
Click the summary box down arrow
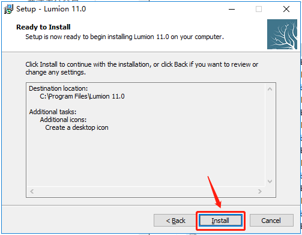(x=270, y=182)
